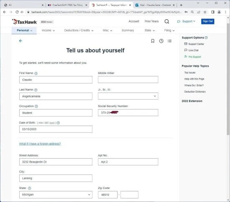Open browser side panel icon
Viewport: 230px width, 202px height.
[213, 12]
